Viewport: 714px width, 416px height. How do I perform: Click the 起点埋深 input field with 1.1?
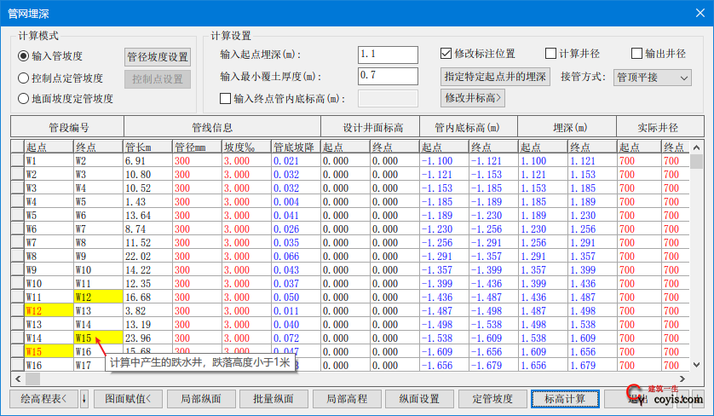click(388, 55)
